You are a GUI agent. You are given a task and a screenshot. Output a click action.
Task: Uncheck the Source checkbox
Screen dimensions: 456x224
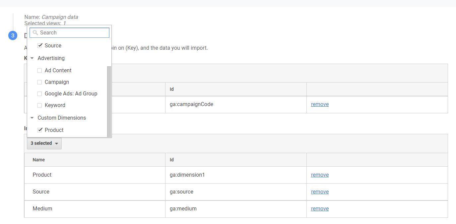click(40, 45)
